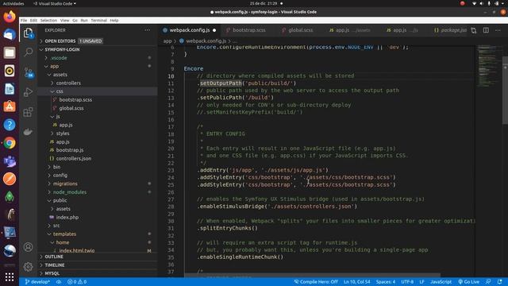Open notifications bell in status bar
This screenshot has width=508, height=286.
coord(499,282)
